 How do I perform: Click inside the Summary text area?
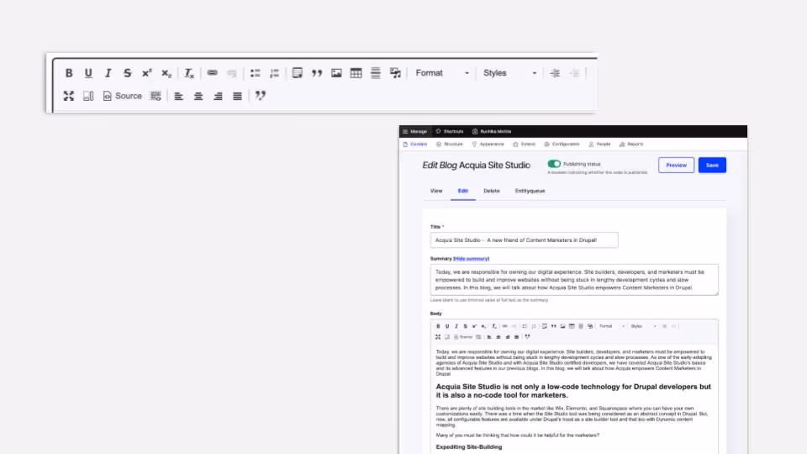574,280
